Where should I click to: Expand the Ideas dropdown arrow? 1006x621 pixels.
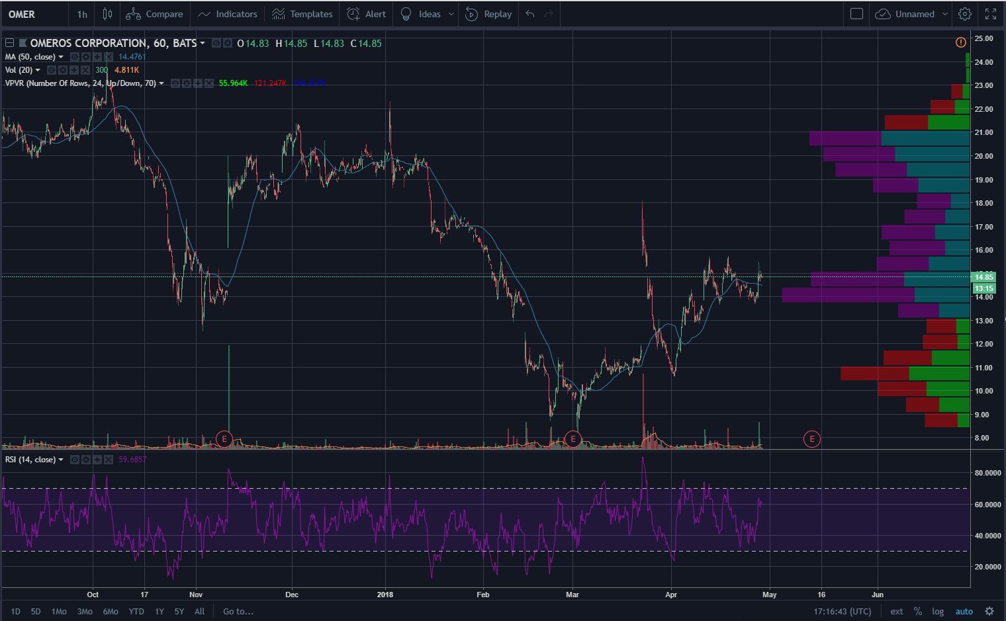point(451,14)
